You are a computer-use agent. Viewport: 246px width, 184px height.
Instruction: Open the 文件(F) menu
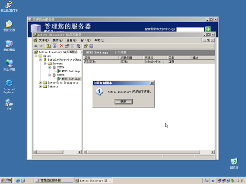[44, 40]
